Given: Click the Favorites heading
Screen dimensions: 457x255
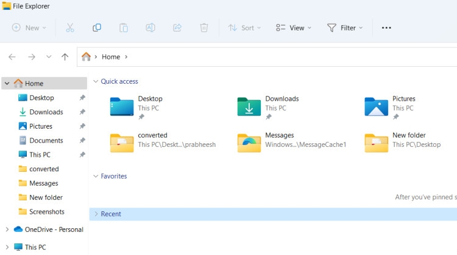Looking at the screenshot, I should pyautogui.click(x=114, y=176).
